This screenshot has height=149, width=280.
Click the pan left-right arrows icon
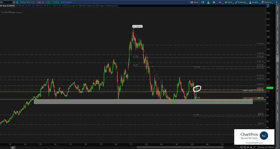coord(248,147)
